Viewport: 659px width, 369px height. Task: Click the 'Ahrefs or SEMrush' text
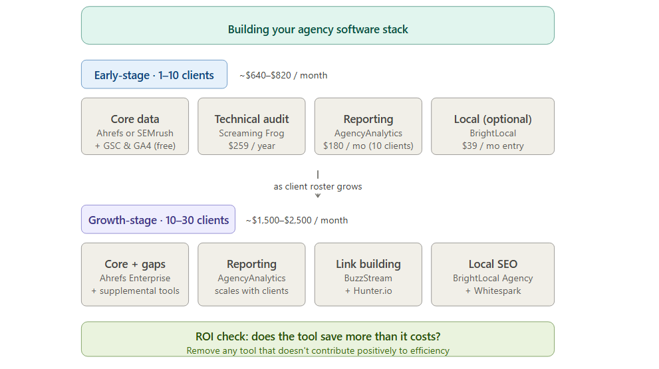[135, 133]
